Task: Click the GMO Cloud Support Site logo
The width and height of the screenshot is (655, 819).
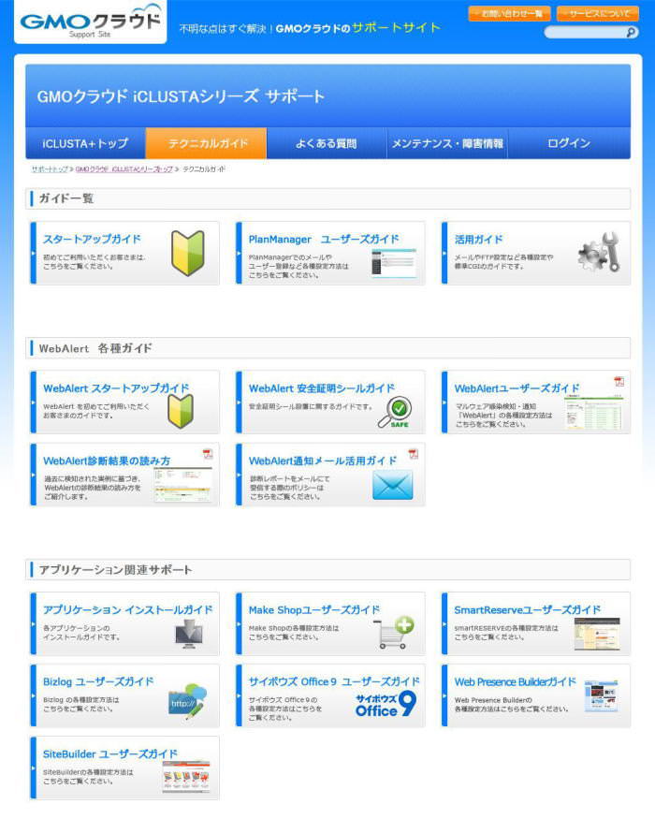Action: coord(91,22)
